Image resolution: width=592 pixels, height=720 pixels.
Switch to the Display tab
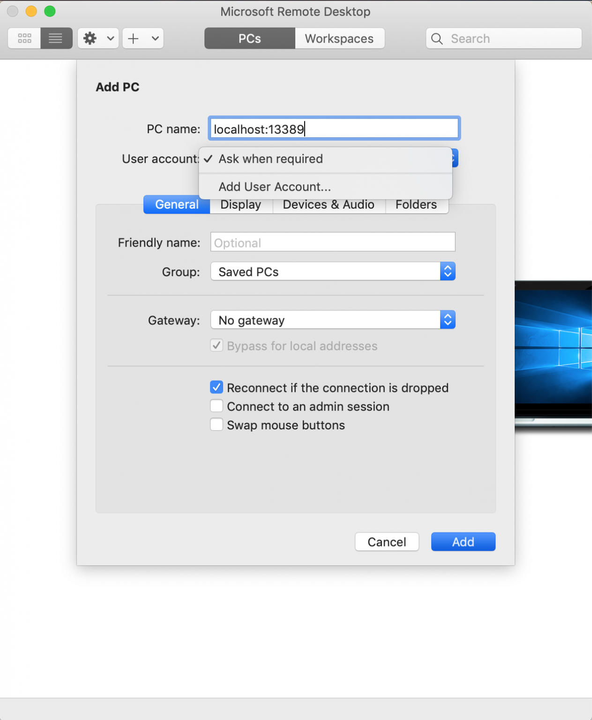tap(240, 205)
